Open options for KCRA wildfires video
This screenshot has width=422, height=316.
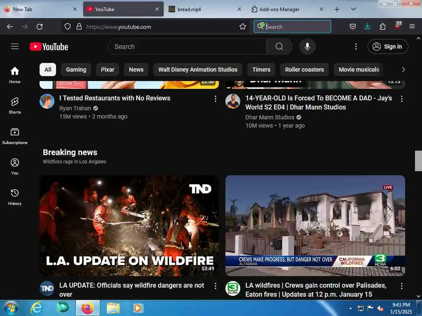[401, 286]
